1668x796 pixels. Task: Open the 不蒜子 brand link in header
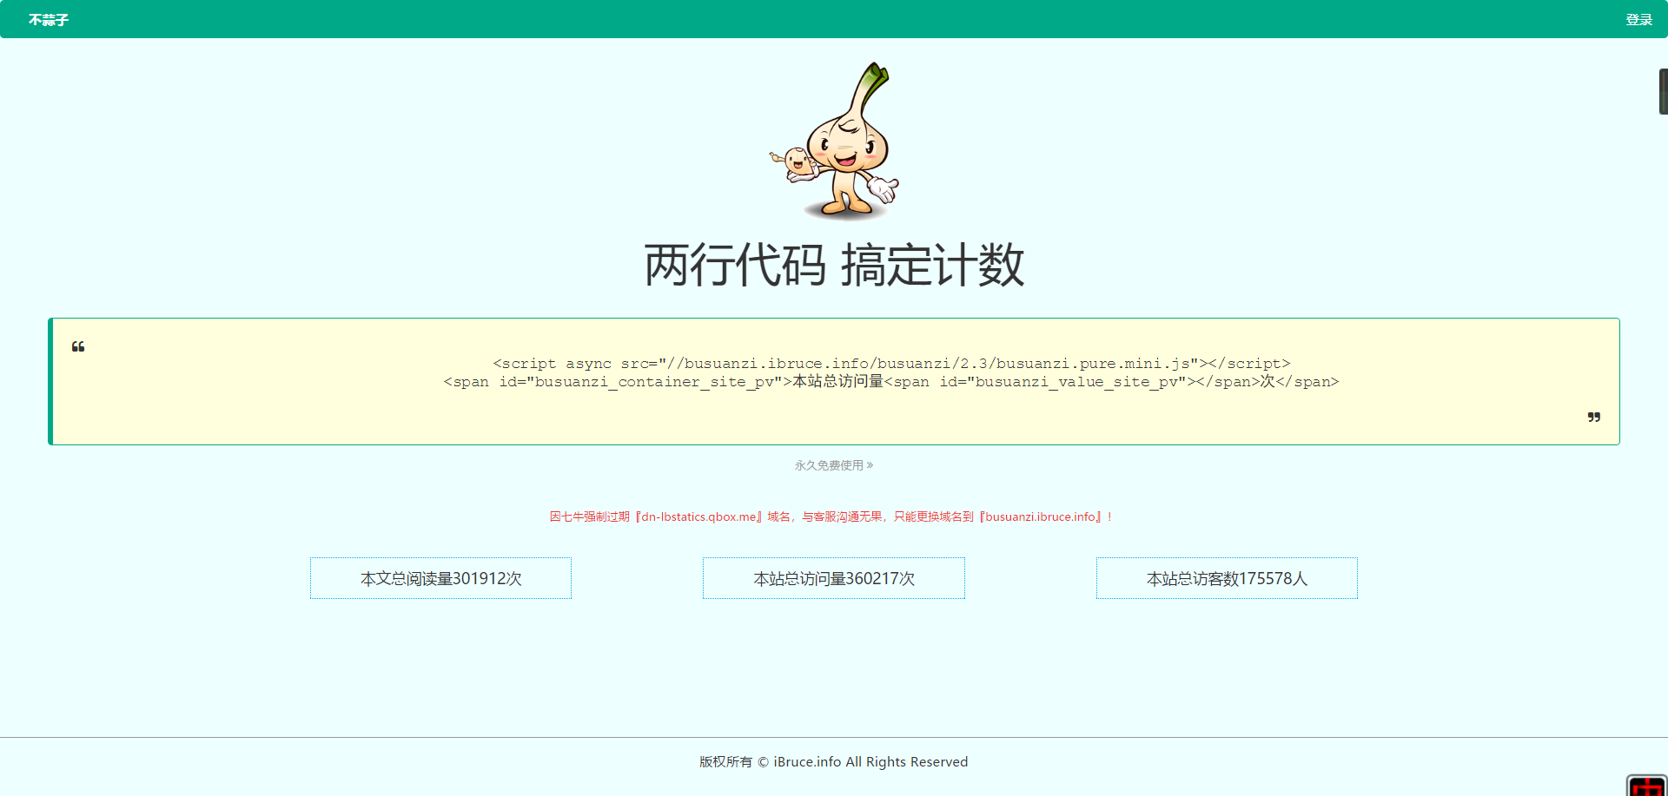49,19
